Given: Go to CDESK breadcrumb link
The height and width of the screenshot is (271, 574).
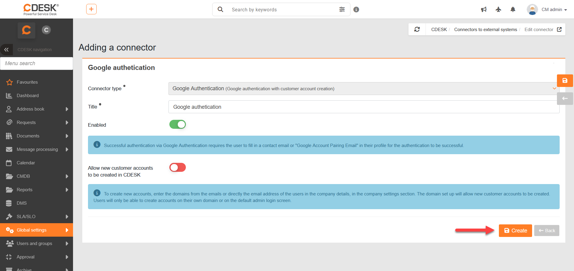Looking at the screenshot, I should (x=439, y=30).
